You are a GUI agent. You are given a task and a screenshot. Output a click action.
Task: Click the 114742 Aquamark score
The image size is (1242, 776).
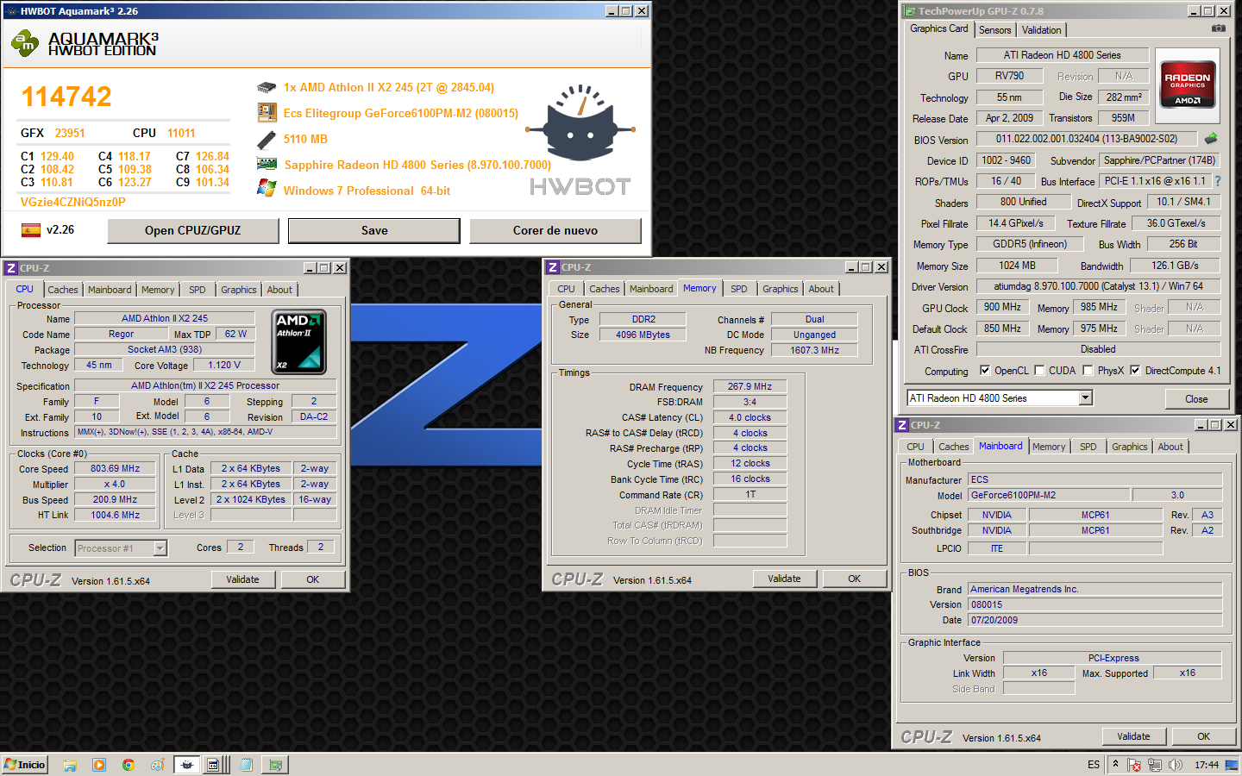point(66,97)
